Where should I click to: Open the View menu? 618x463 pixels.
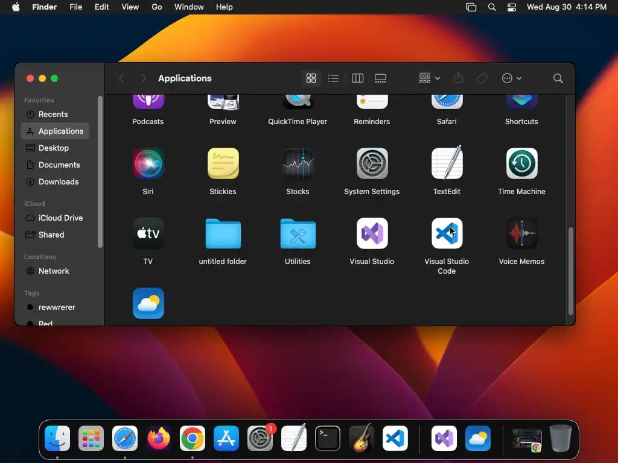click(x=130, y=7)
